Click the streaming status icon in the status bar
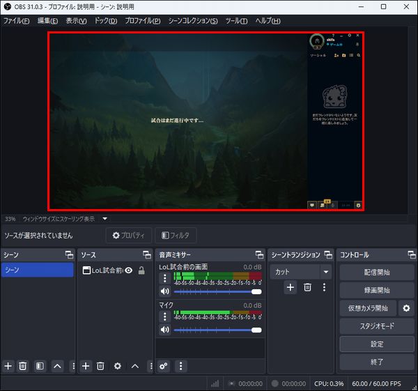 pyautogui.click(x=231, y=383)
